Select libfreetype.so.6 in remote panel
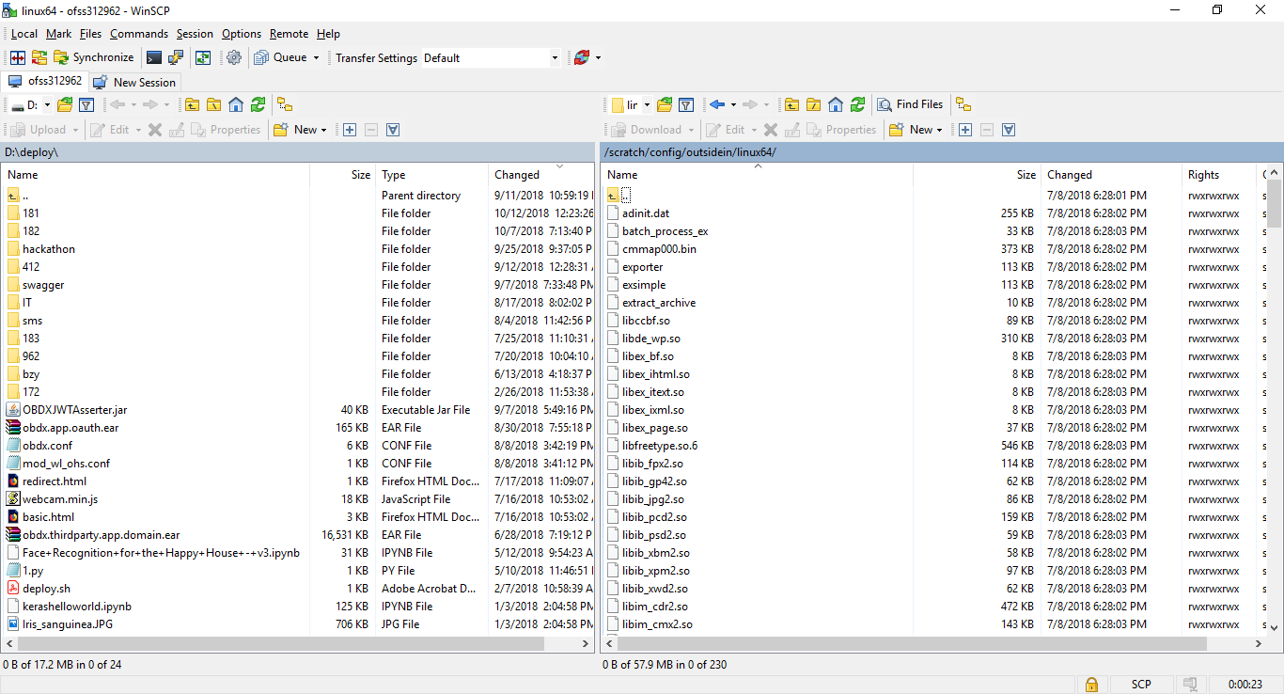This screenshot has height=694, width=1284. pos(660,446)
